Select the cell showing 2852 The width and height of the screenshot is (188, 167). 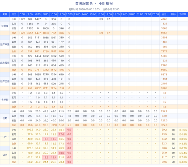click(x=38, y=88)
